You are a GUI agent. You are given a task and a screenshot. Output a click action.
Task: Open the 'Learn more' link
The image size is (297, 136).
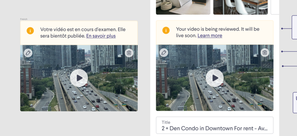tap(210, 35)
